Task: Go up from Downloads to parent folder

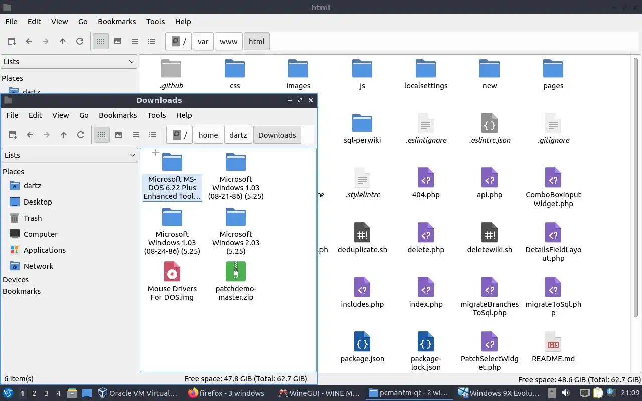Action: coord(64,135)
